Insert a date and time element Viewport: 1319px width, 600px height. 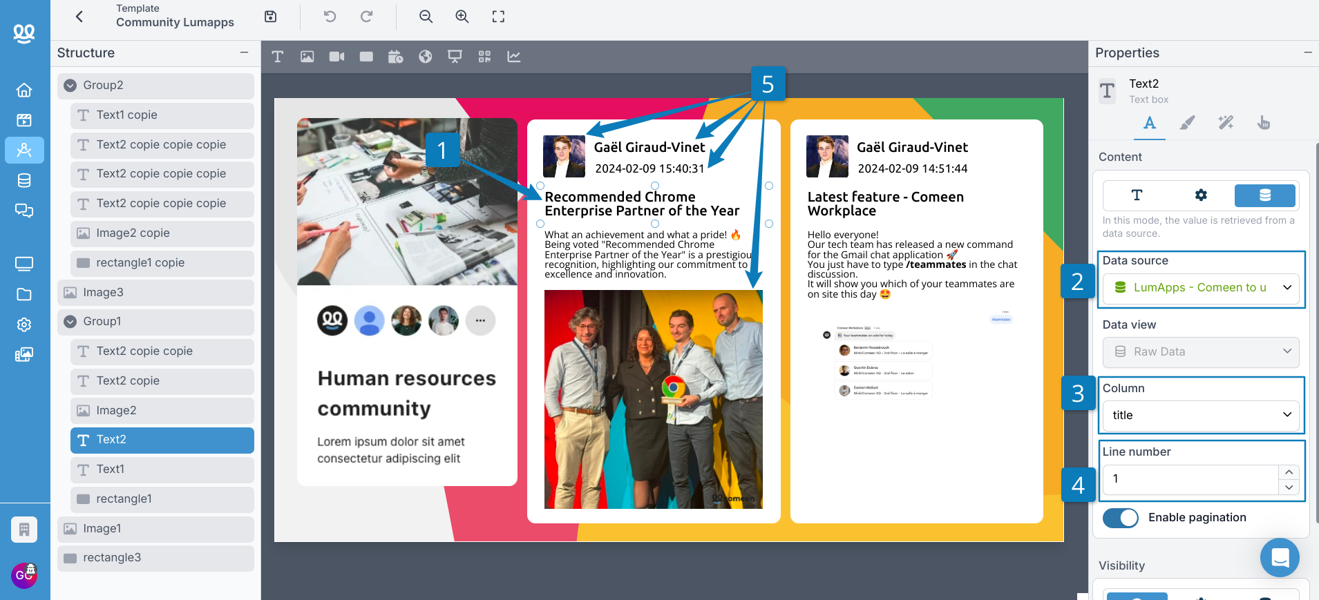pyautogui.click(x=396, y=57)
